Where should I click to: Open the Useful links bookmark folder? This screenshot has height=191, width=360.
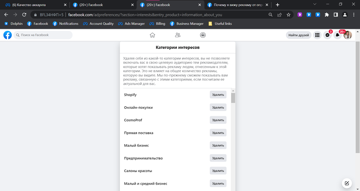[x=220, y=24]
